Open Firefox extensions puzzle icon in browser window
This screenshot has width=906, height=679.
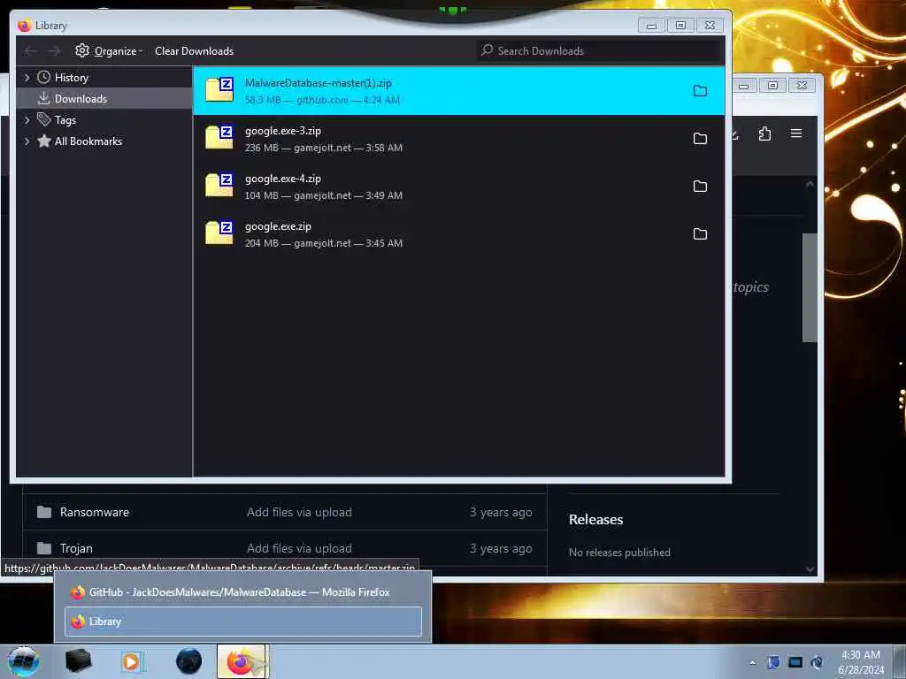(764, 134)
